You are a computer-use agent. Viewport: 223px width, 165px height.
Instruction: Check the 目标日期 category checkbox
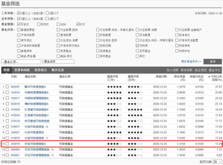coord(98,46)
